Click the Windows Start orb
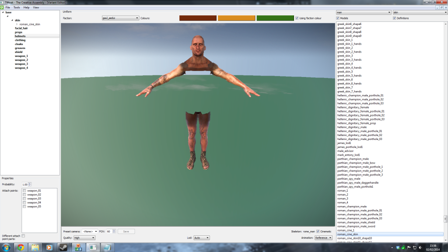This screenshot has width=448, height=252. [6, 247]
